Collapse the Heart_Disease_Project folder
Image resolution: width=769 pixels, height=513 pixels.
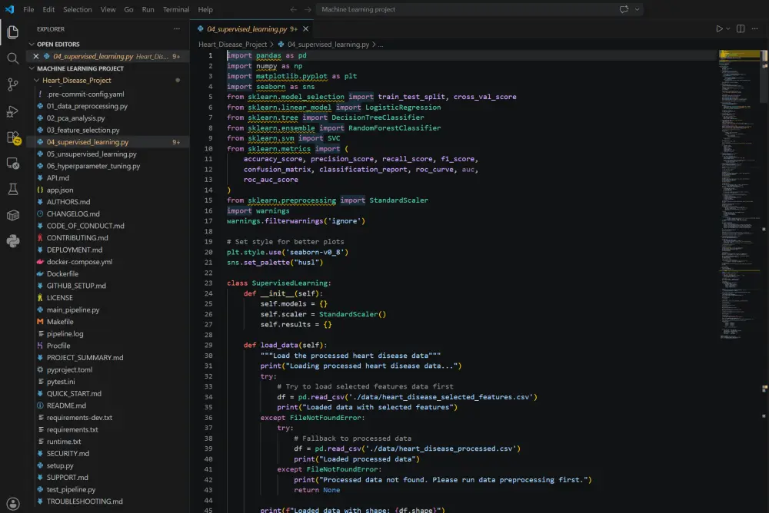[37, 81]
